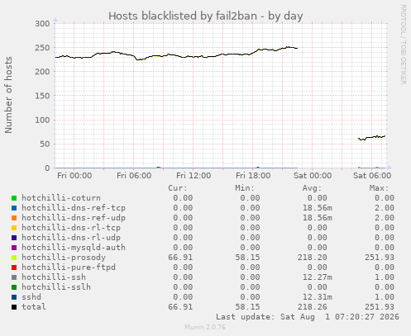Image resolution: width=411 pixels, height=336 pixels.
Task: Select the hotchilli-dns-rl-tcp legend label
Action: [71, 228]
